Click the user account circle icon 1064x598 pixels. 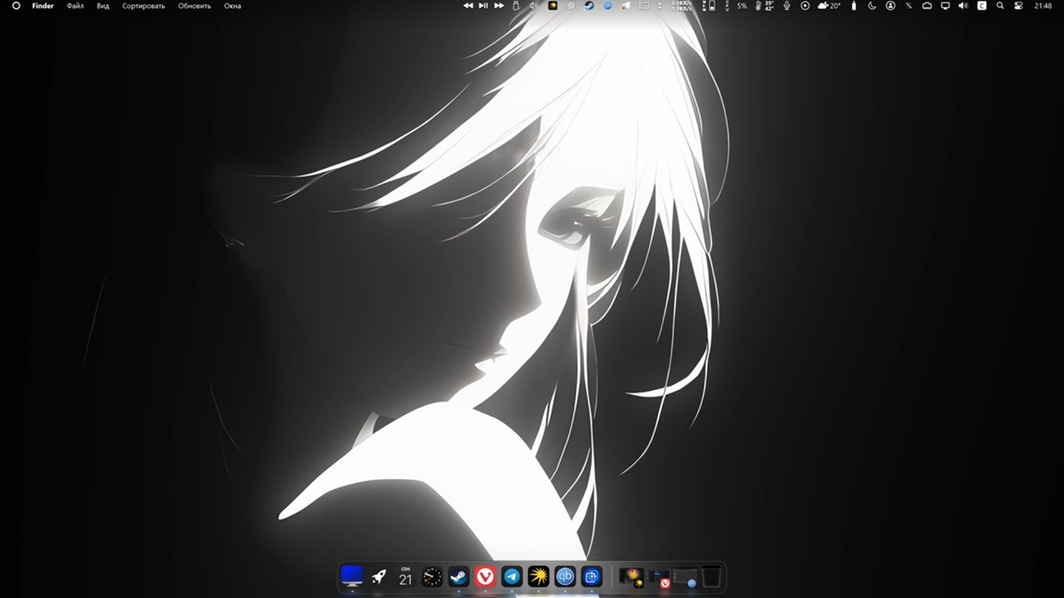pos(890,5)
